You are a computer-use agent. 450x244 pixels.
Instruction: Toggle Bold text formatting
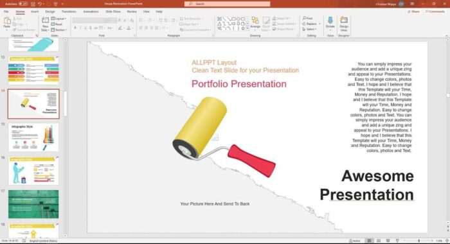coord(75,28)
